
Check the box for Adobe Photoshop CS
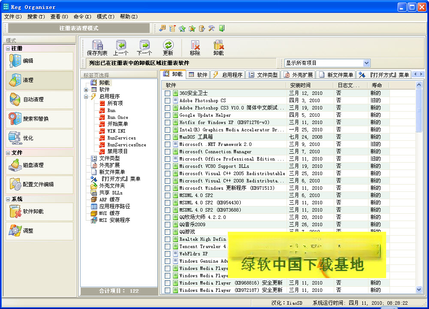click(167, 100)
